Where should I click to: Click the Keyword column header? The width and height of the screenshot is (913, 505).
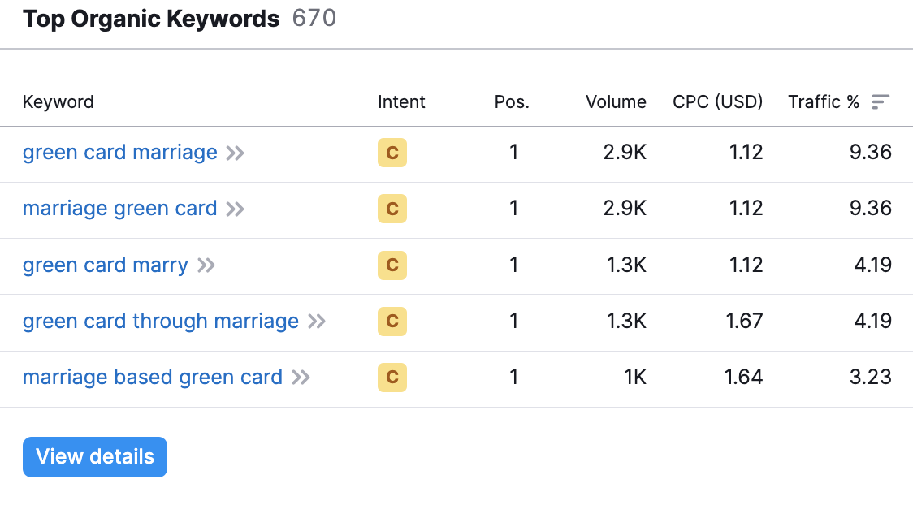click(58, 101)
